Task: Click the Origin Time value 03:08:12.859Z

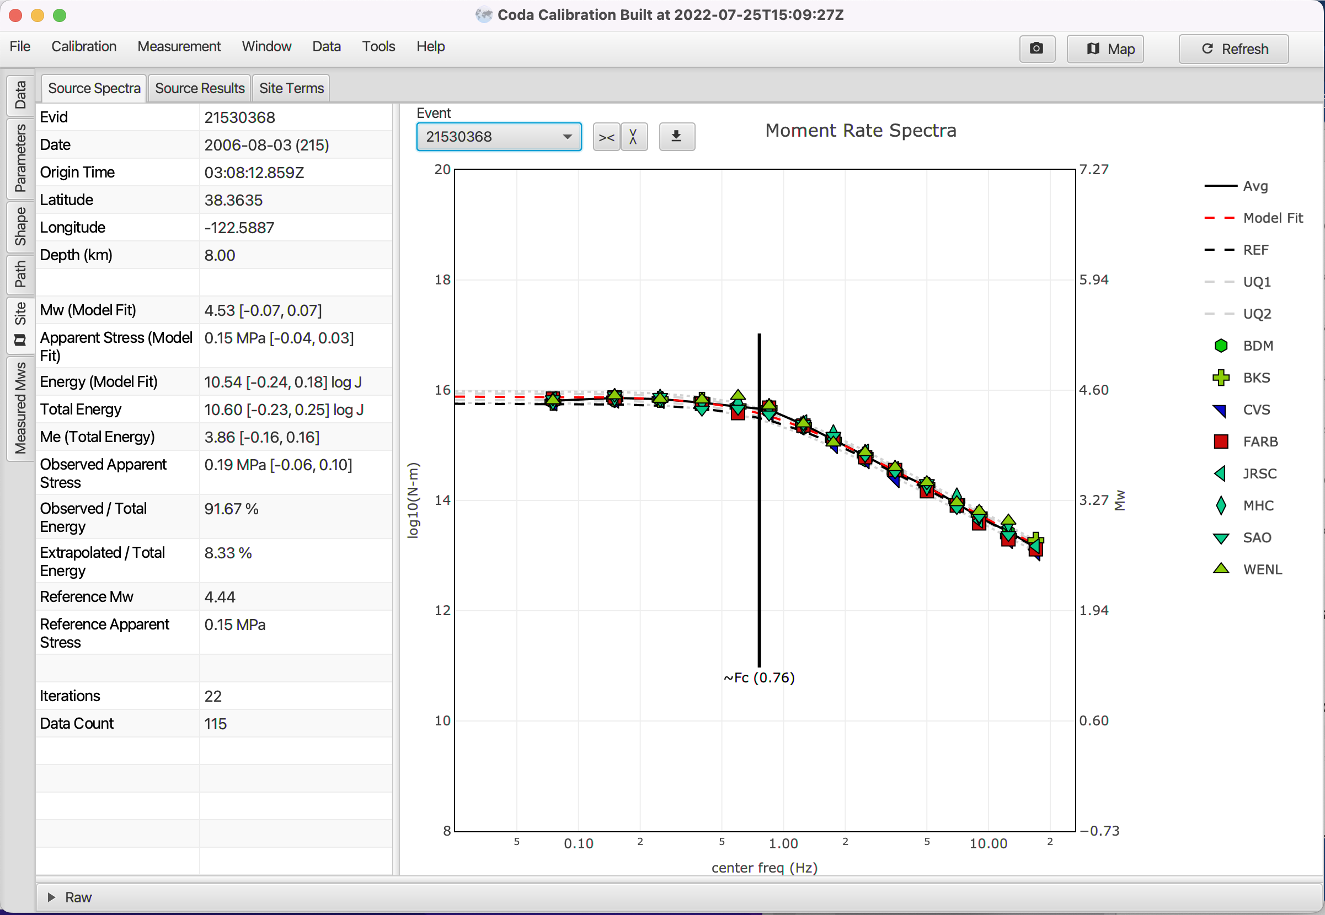Action: [254, 173]
